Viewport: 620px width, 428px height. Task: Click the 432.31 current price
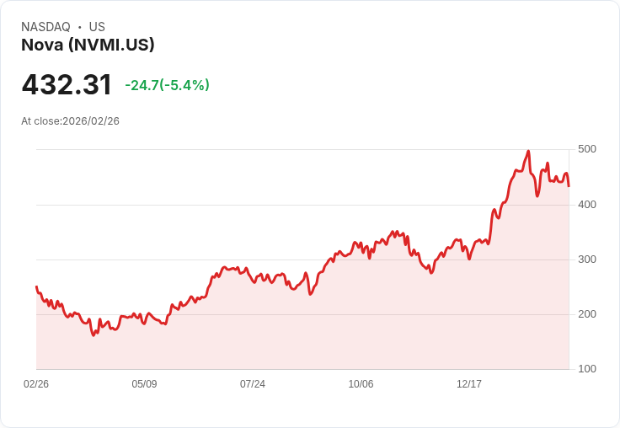(x=67, y=84)
